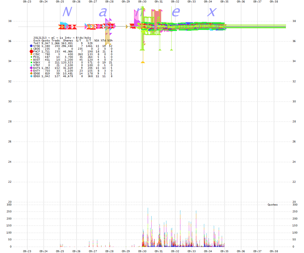This screenshot has width=304, height=253.
Task: Click the cyan NTRF legend square
Action: (32, 65)
